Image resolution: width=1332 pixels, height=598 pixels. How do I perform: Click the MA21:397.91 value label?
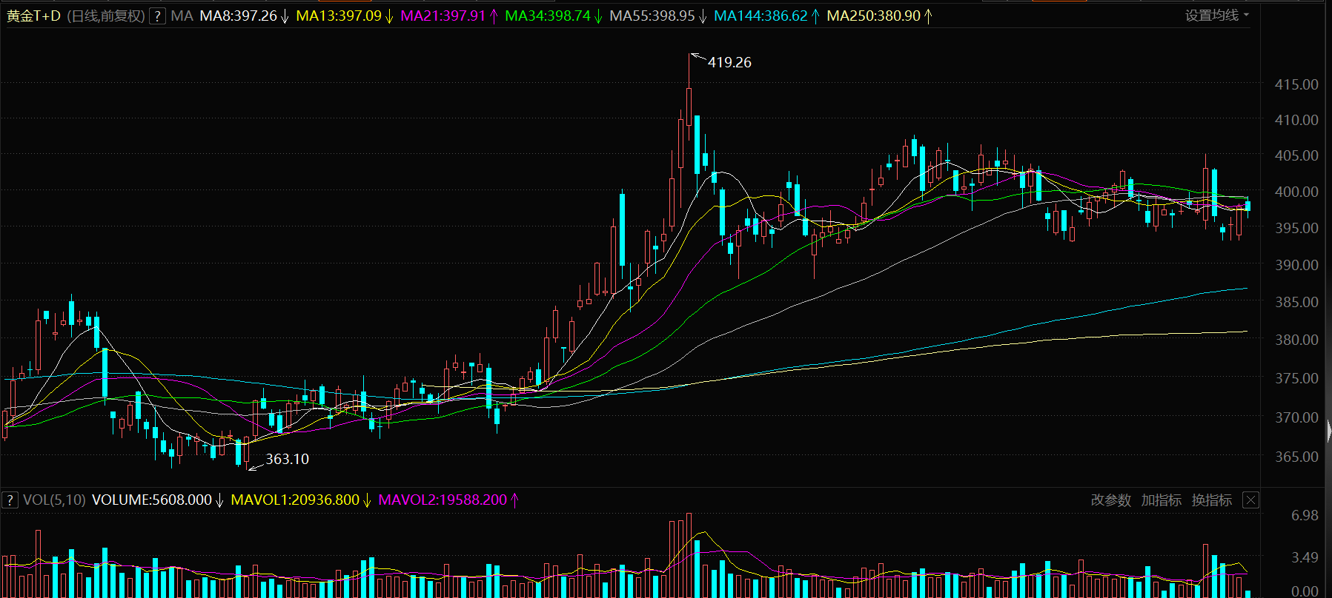click(443, 16)
